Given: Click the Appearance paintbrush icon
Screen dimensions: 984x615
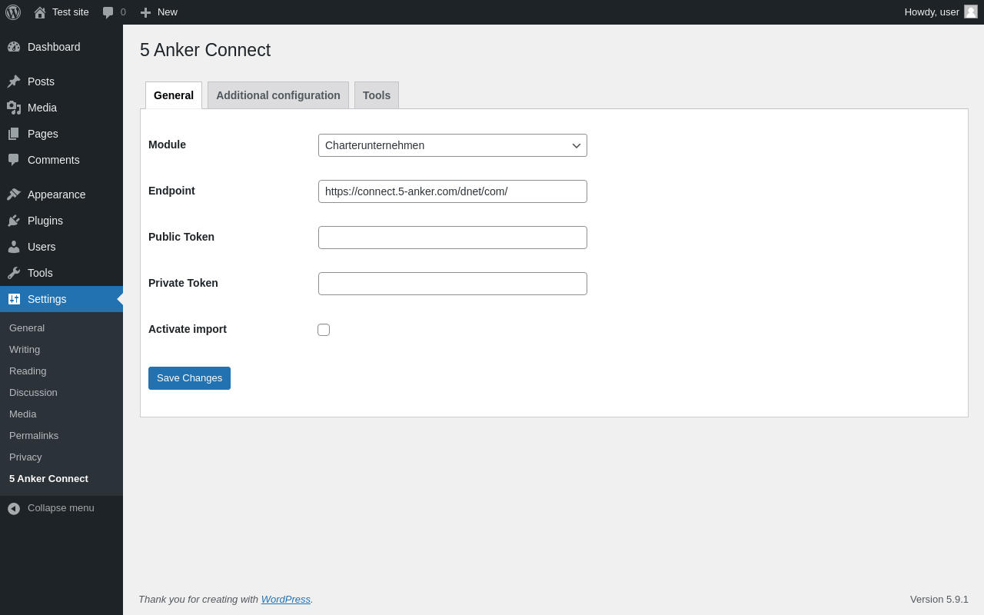Looking at the screenshot, I should click(14, 194).
